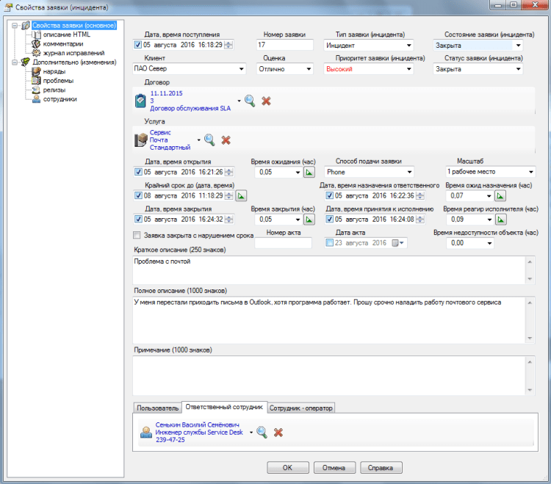Toggle the Дата, время открытия checkbox
The height and width of the screenshot is (484, 551).
[138, 172]
